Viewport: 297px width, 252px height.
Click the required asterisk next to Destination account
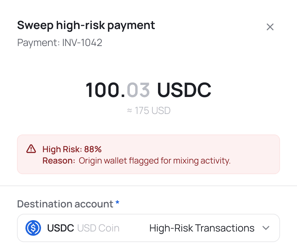(117, 203)
